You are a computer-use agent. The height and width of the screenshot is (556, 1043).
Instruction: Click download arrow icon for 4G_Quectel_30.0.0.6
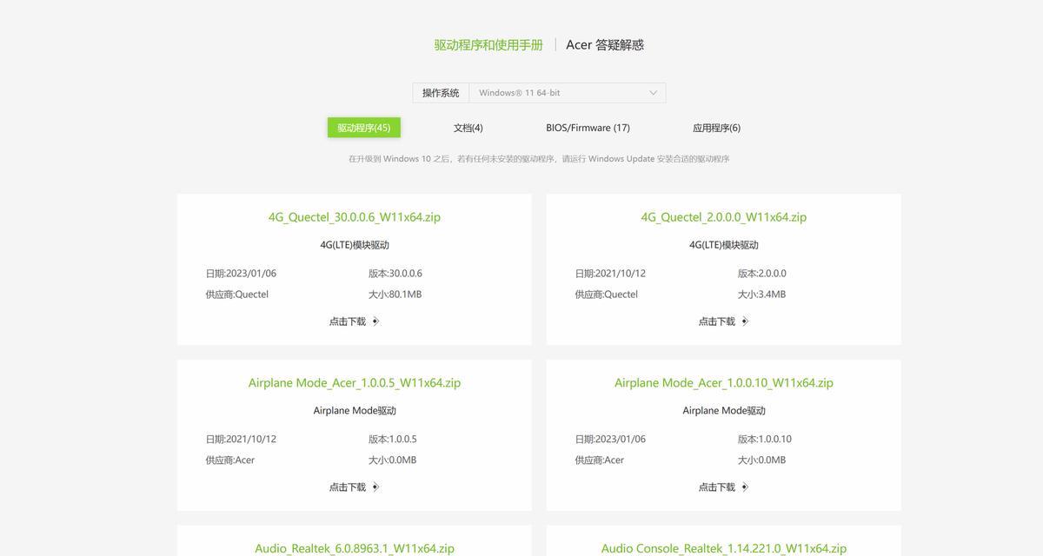[x=375, y=321]
